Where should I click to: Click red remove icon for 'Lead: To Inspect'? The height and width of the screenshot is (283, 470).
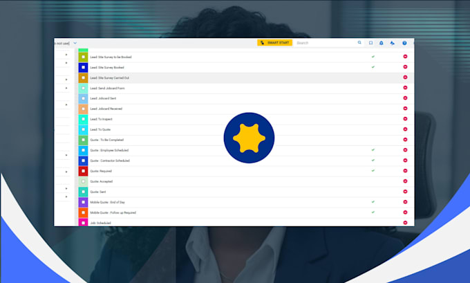tap(405, 119)
